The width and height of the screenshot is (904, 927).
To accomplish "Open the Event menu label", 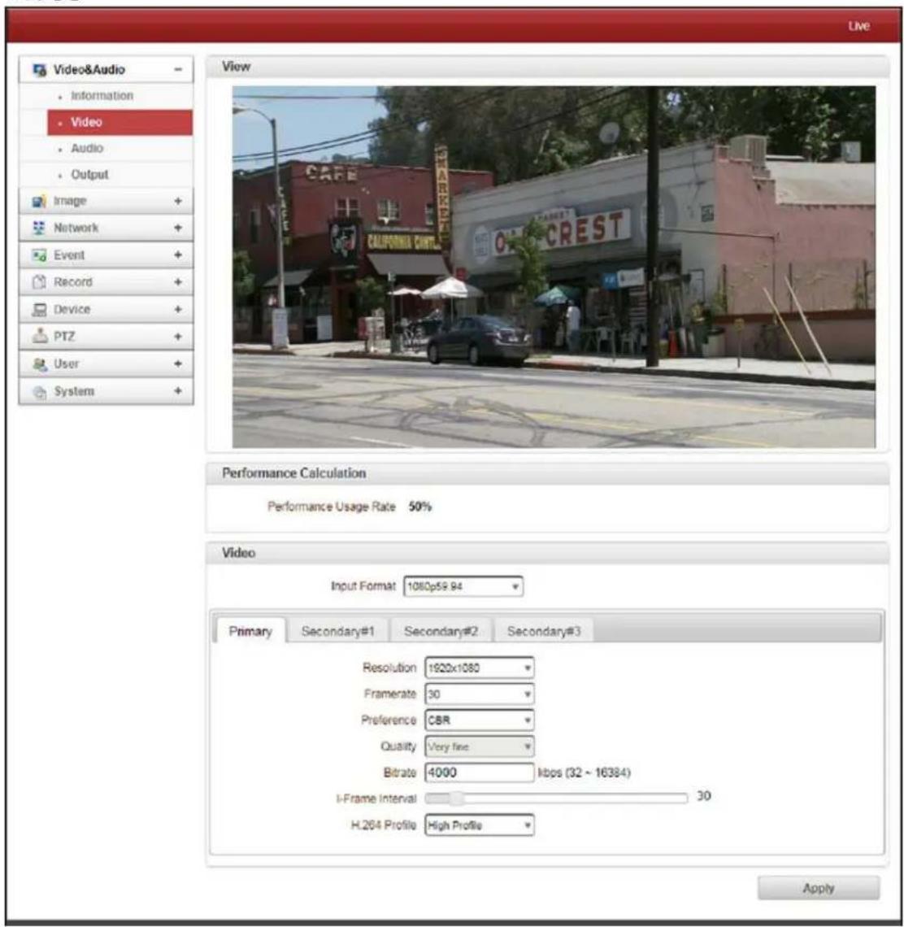I will [69, 255].
